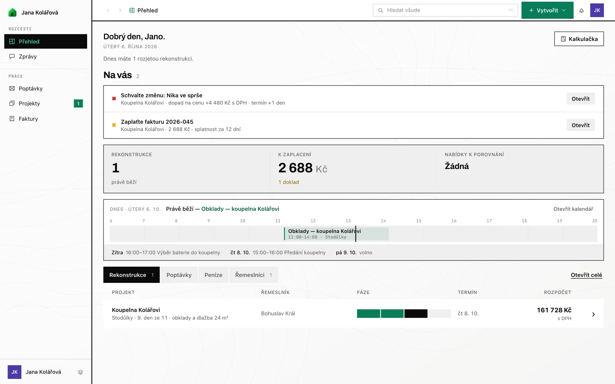Screen dimensions: 615x384
Task: Open Zprávy in the sidebar
Action: click(45, 56)
